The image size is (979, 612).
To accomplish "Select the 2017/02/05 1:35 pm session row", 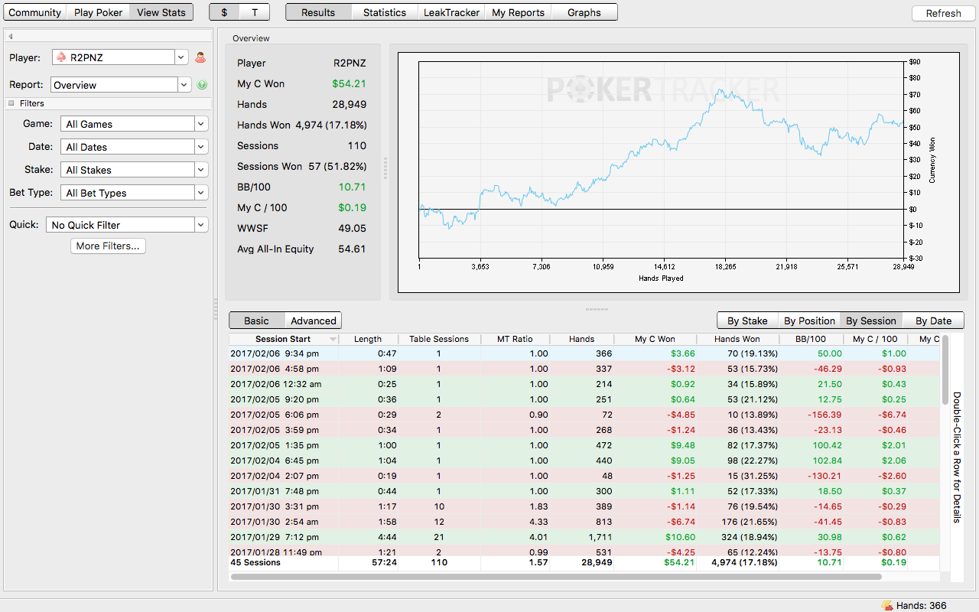I will pyautogui.click(x=585, y=445).
